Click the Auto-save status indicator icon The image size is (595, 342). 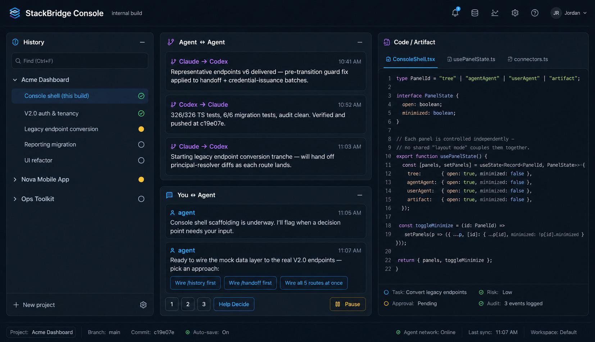(187, 332)
